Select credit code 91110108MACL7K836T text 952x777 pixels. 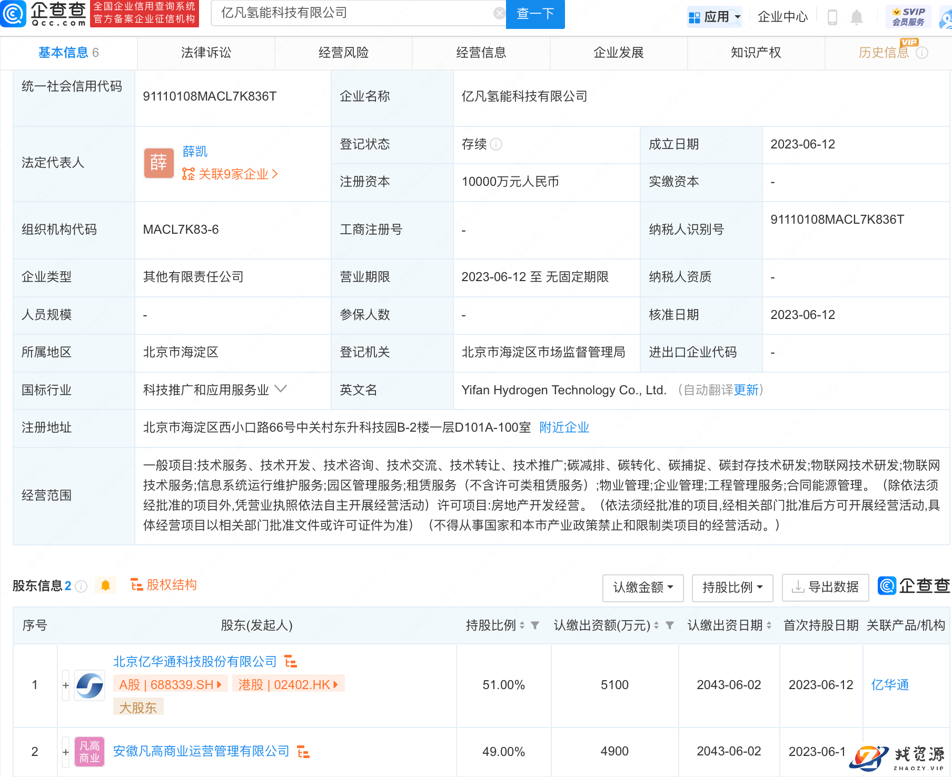[x=210, y=96]
